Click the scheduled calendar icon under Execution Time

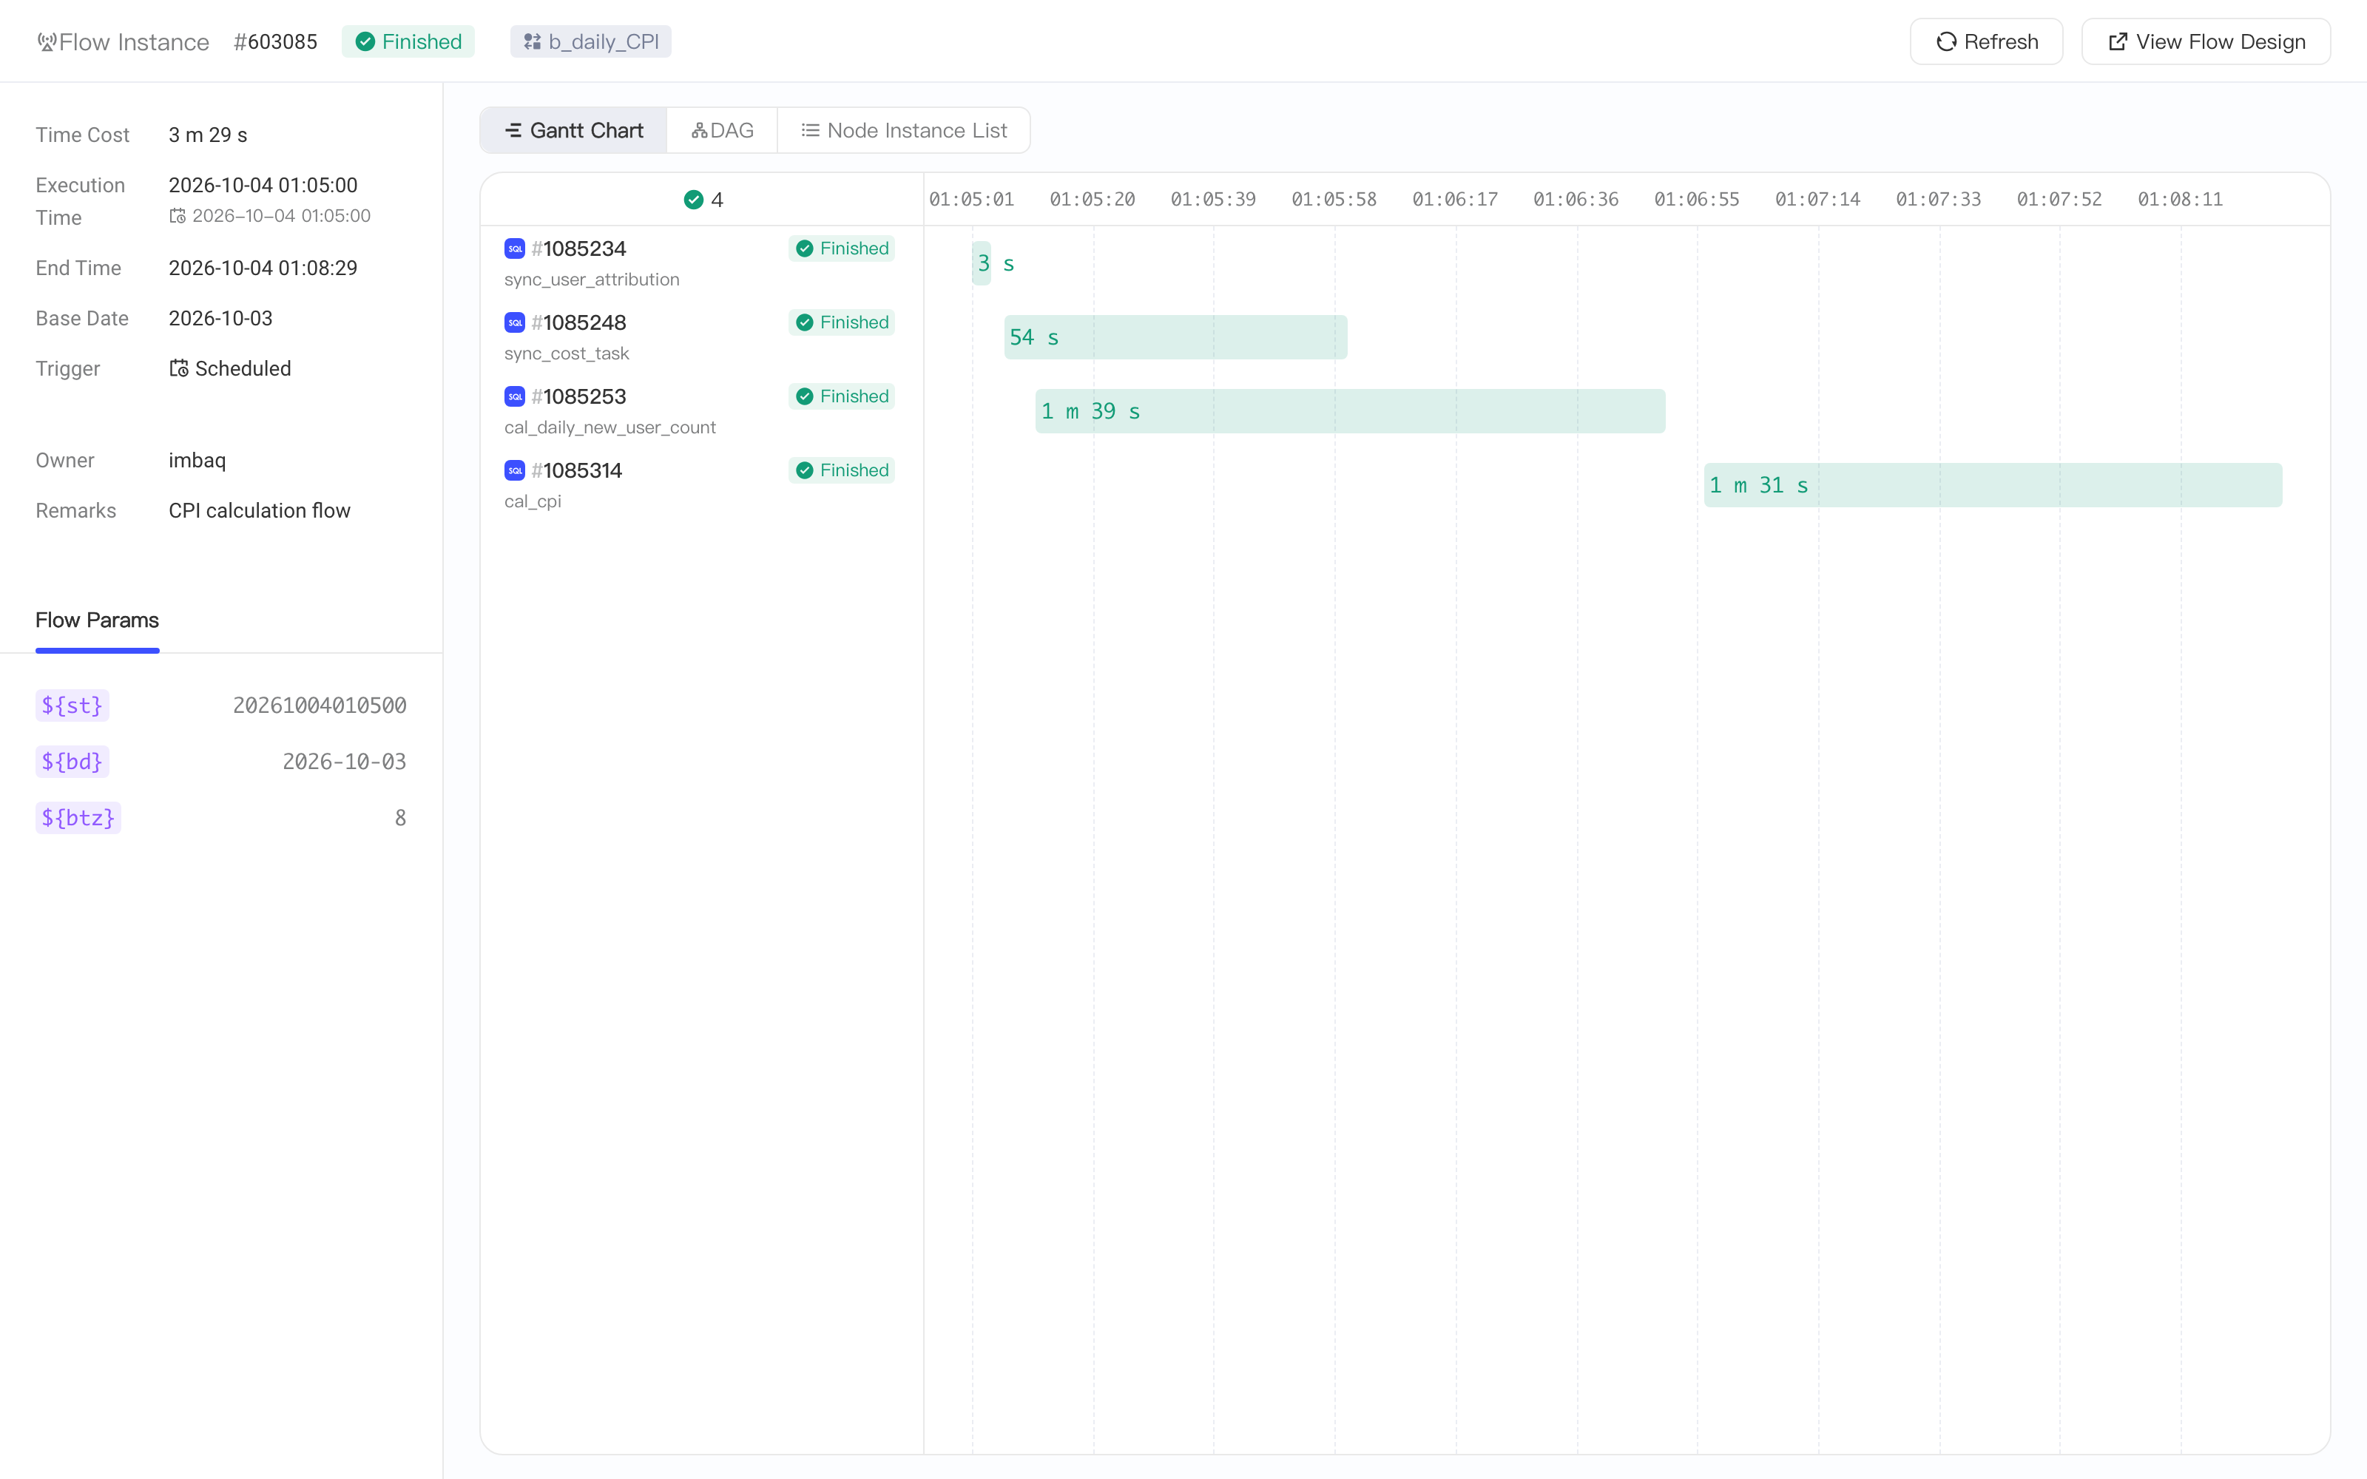177,216
